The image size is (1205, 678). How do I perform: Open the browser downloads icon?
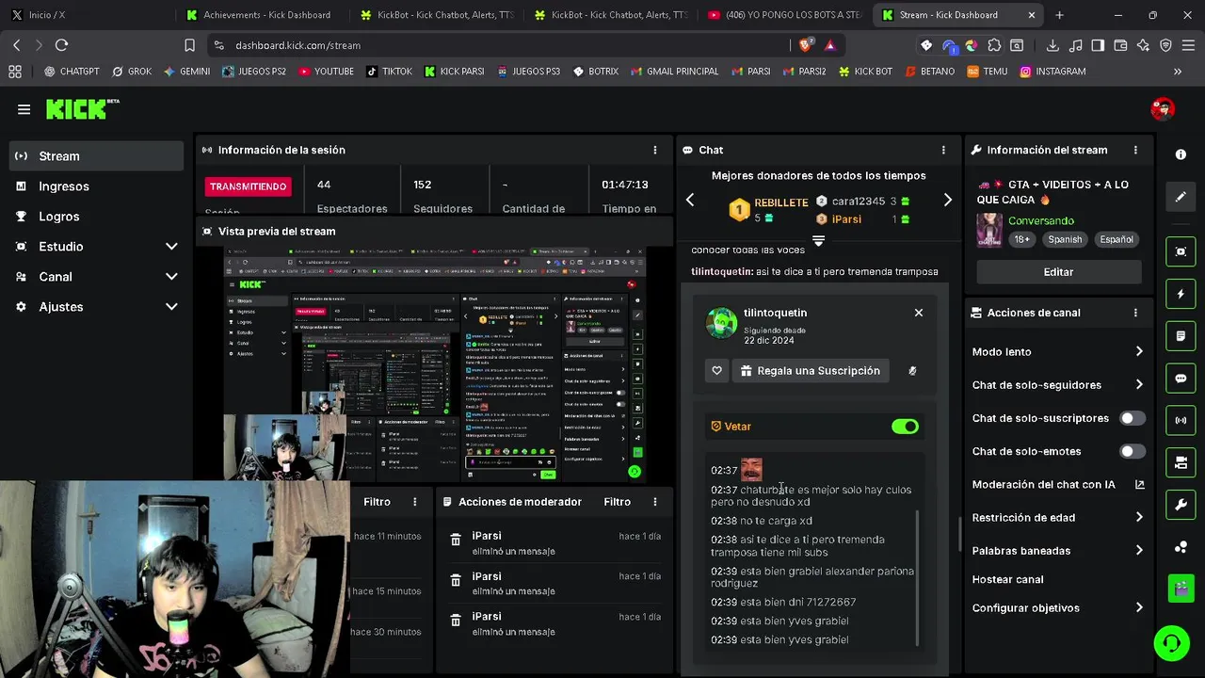pyautogui.click(x=1052, y=45)
